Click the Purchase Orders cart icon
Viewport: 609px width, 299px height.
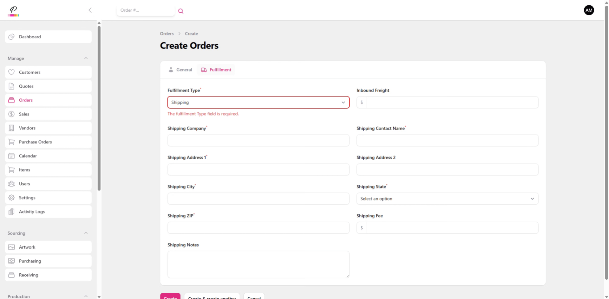point(11,142)
